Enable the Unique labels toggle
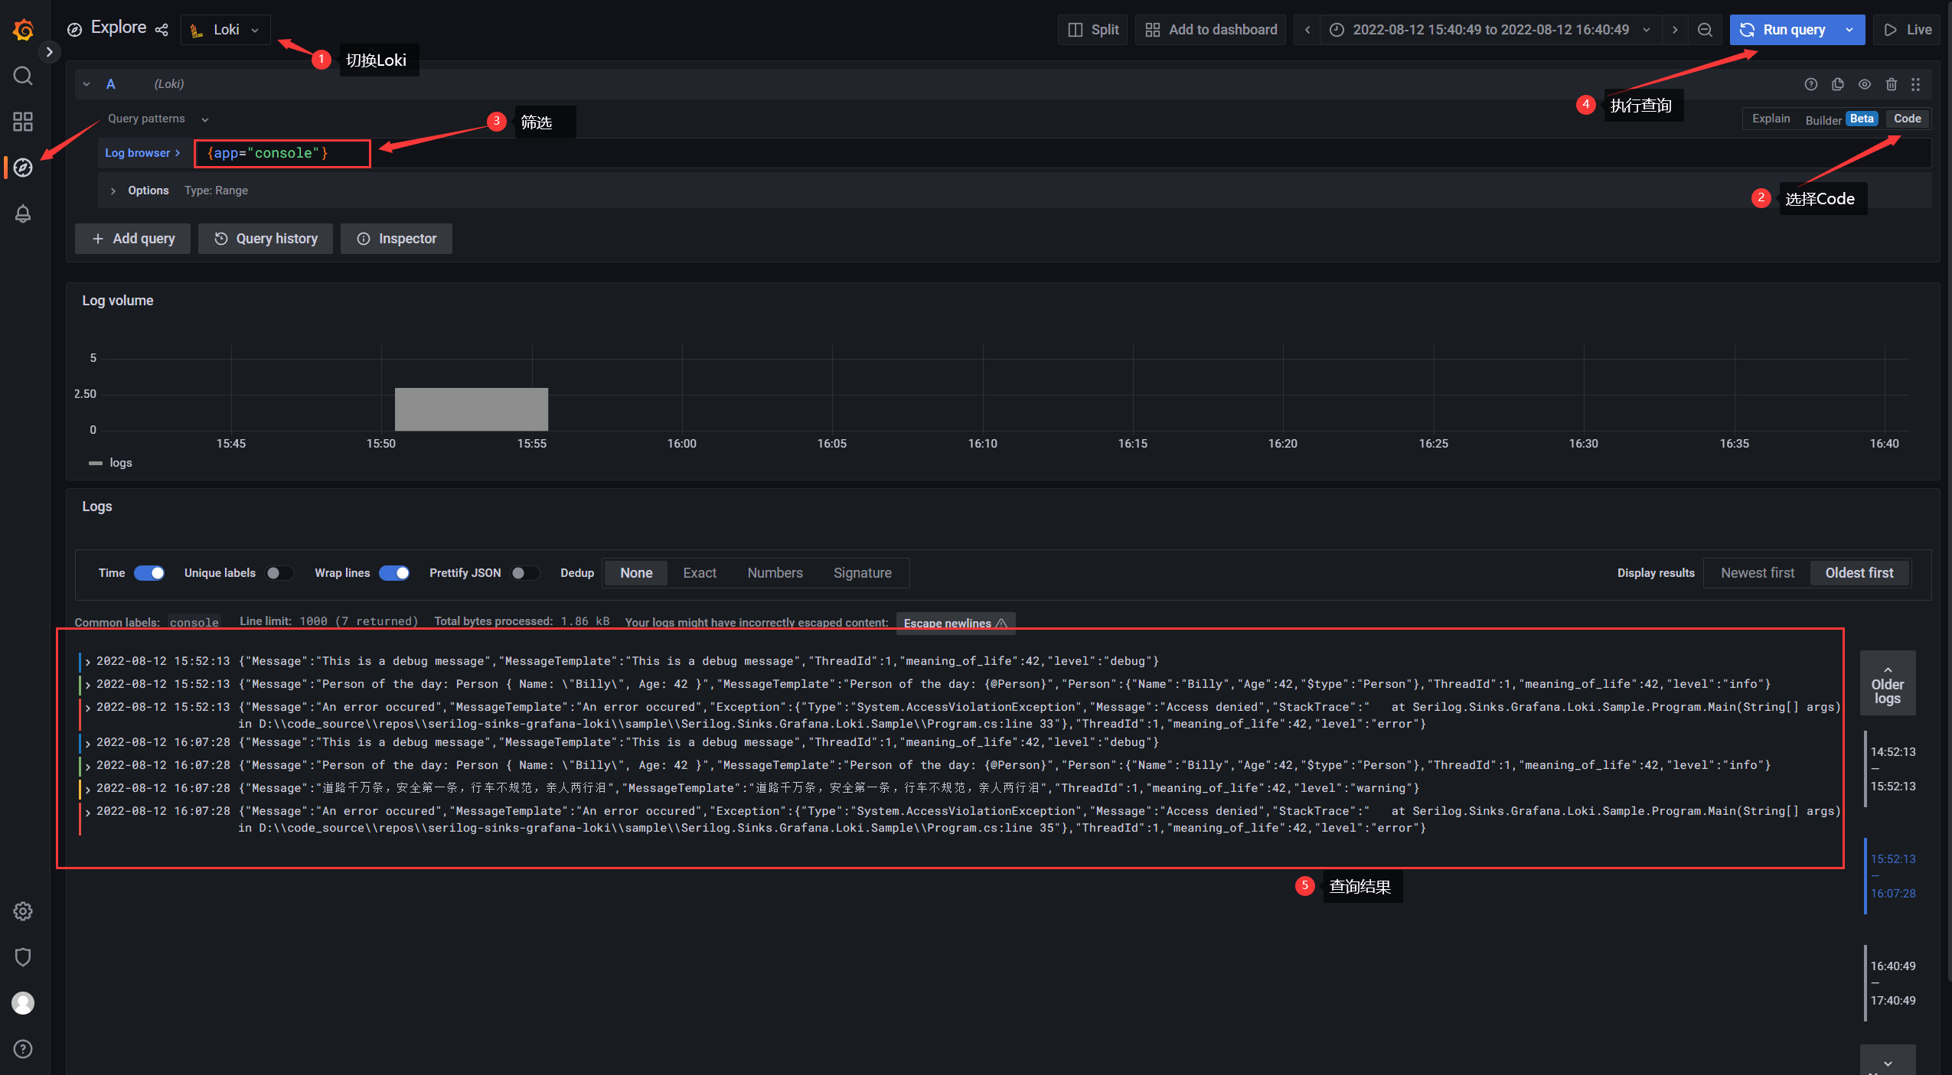Image resolution: width=1952 pixels, height=1075 pixels. click(279, 573)
